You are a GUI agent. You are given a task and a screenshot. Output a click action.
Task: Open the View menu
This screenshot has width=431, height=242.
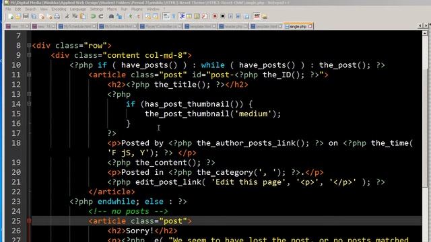pos(44,9)
